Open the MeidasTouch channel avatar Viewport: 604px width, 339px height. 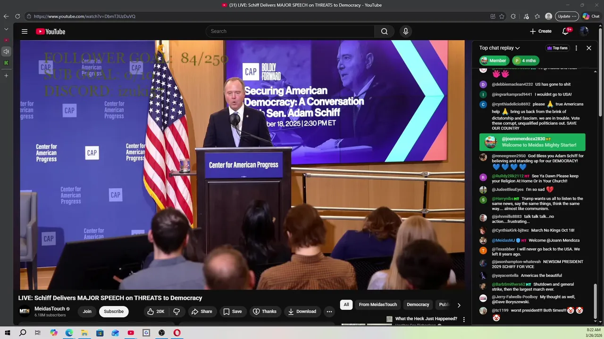(x=24, y=311)
